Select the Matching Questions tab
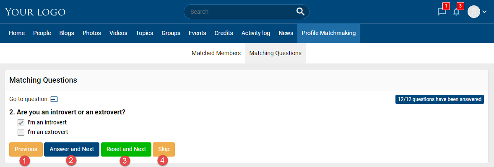Viewport: 494px width, 167px height. [276, 53]
